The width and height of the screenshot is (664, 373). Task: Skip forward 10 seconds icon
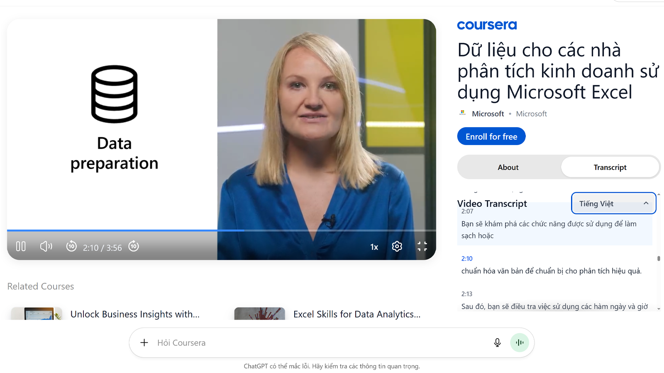pos(134,246)
